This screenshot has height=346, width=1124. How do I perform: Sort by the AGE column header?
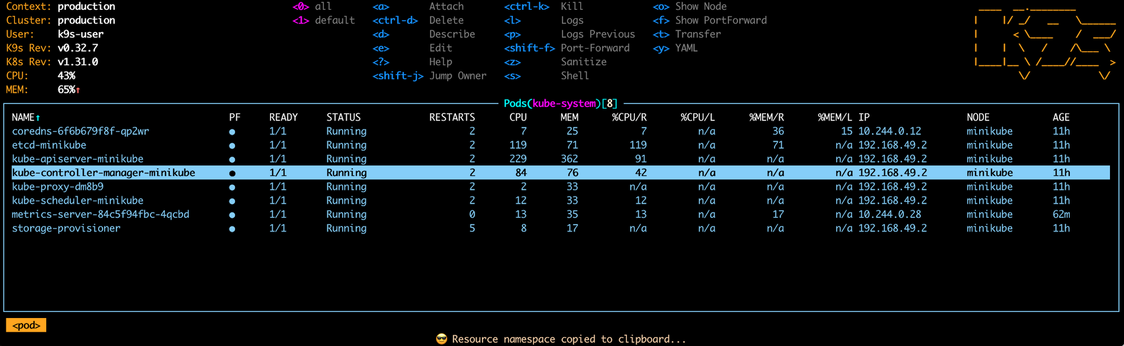point(1061,118)
